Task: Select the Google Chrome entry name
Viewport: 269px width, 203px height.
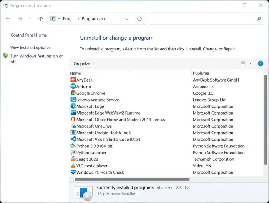Action: pos(91,93)
